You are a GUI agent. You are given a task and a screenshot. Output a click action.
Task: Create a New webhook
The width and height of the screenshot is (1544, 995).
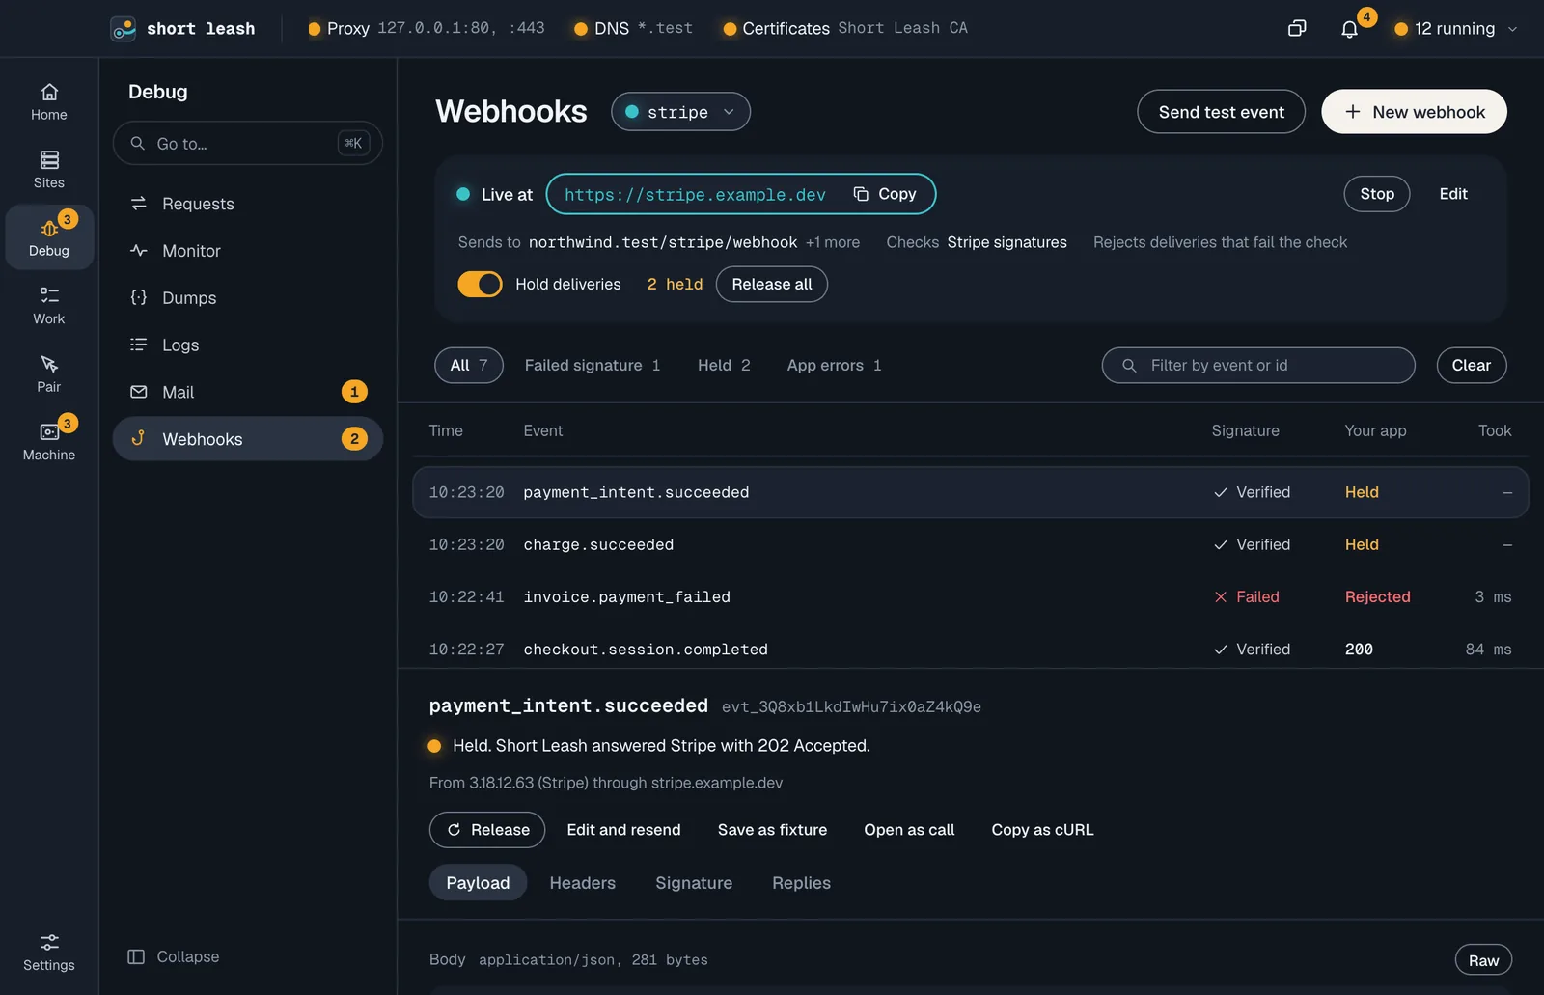click(1414, 112)
